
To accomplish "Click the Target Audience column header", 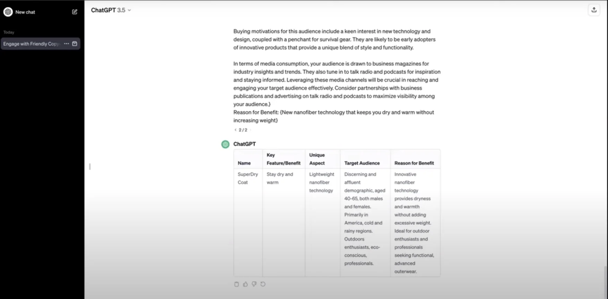I will [x=362, y=163].
